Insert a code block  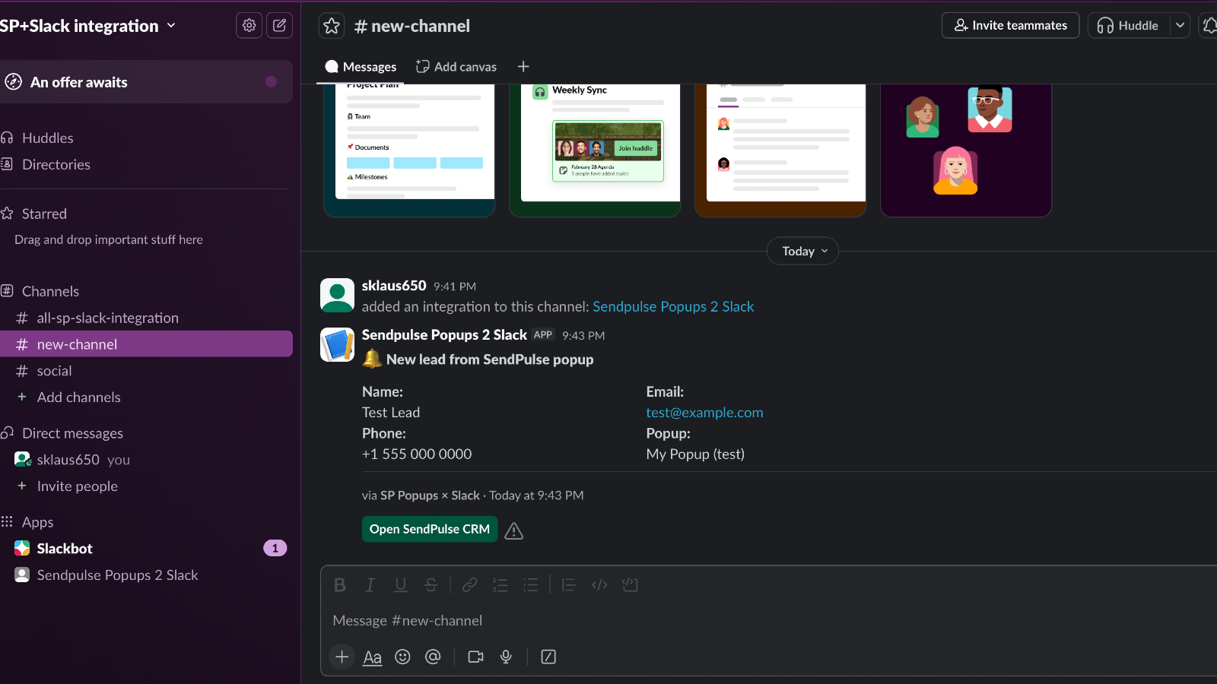pos(630,584)
